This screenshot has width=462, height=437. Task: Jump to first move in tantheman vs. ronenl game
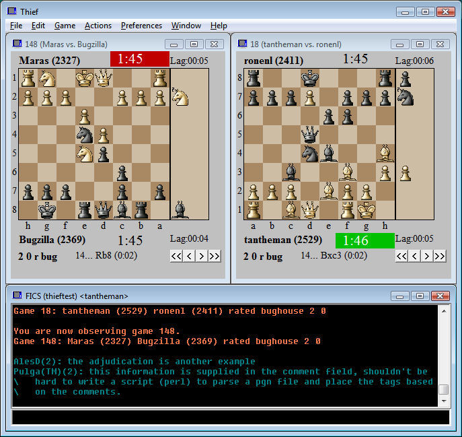tap(401, 256)
